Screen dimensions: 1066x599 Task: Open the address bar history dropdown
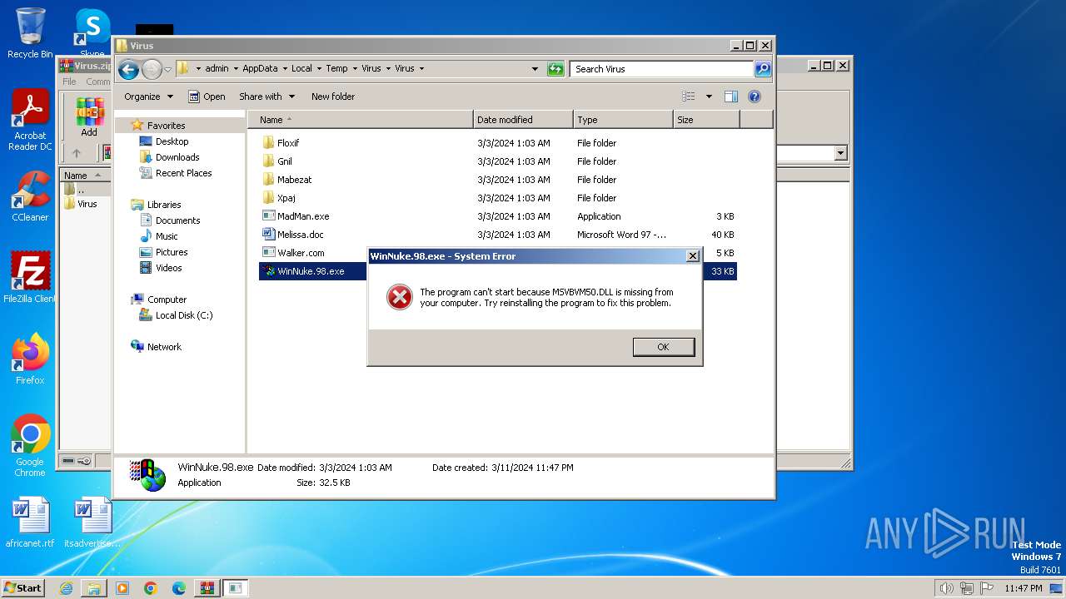(x=535, y=69)
